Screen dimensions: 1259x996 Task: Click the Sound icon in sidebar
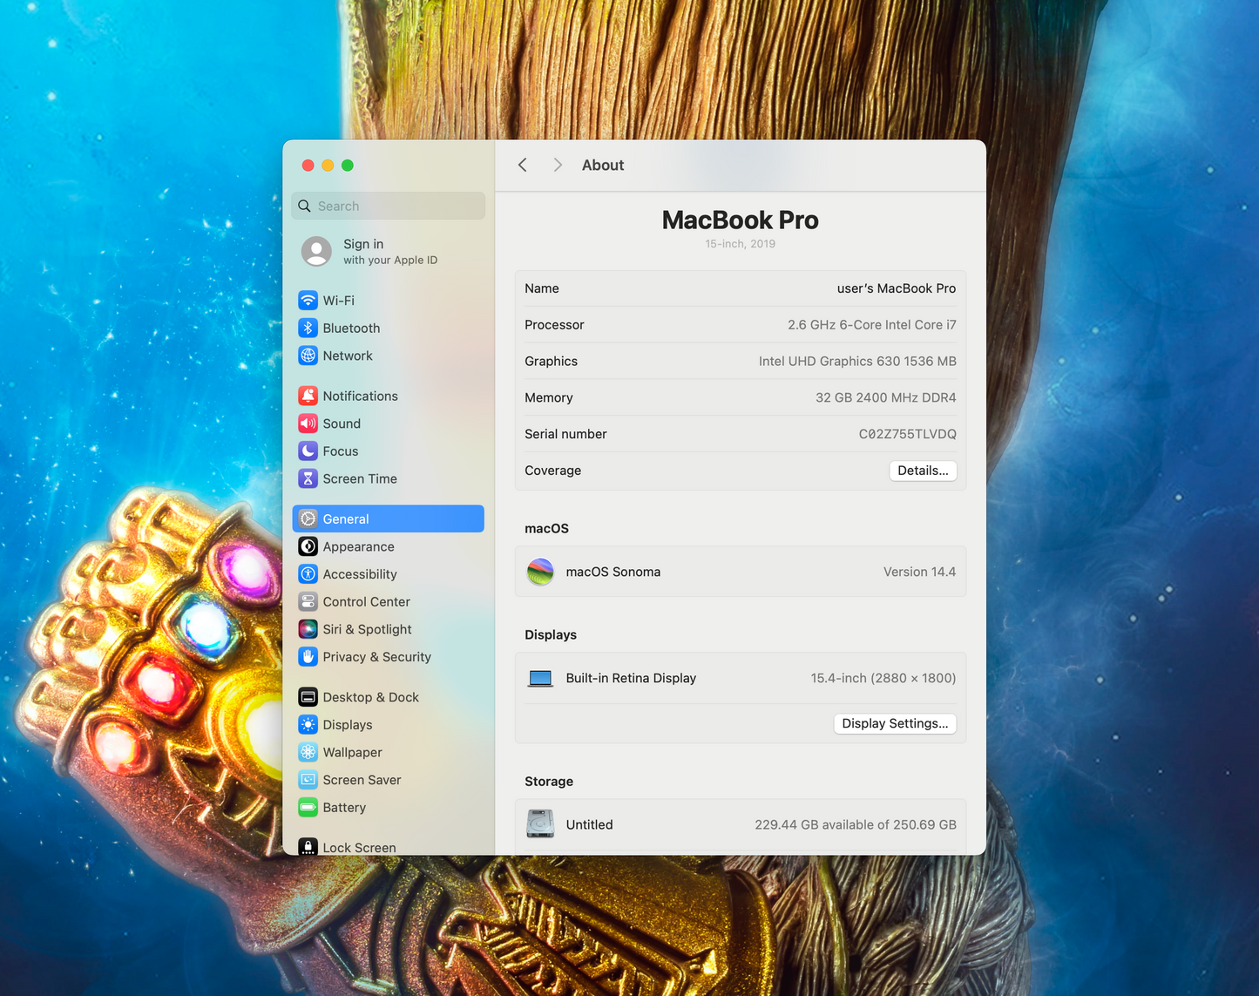[x=308, y=423]
